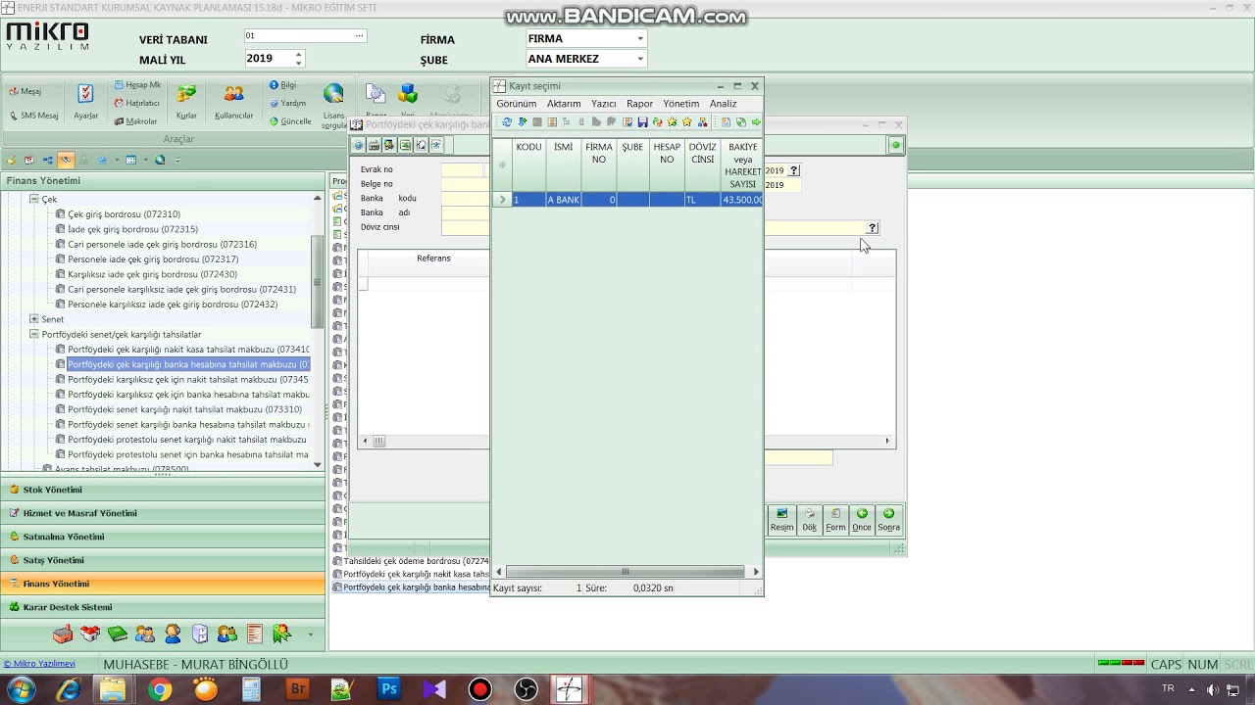
Task: Open the Analiz menu
Action: (x=723, y=104)
